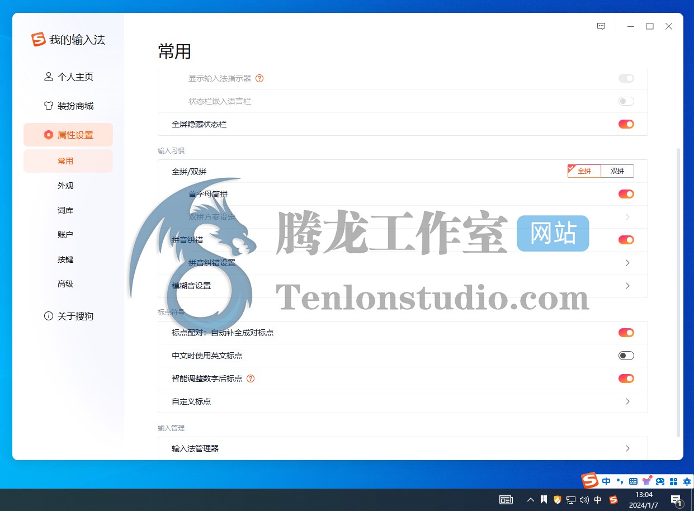Image resolution: width=694 pixels, height=511 pixels.
Task: Click the game controller icon on floating toolbar
Action: pos(660,481)
